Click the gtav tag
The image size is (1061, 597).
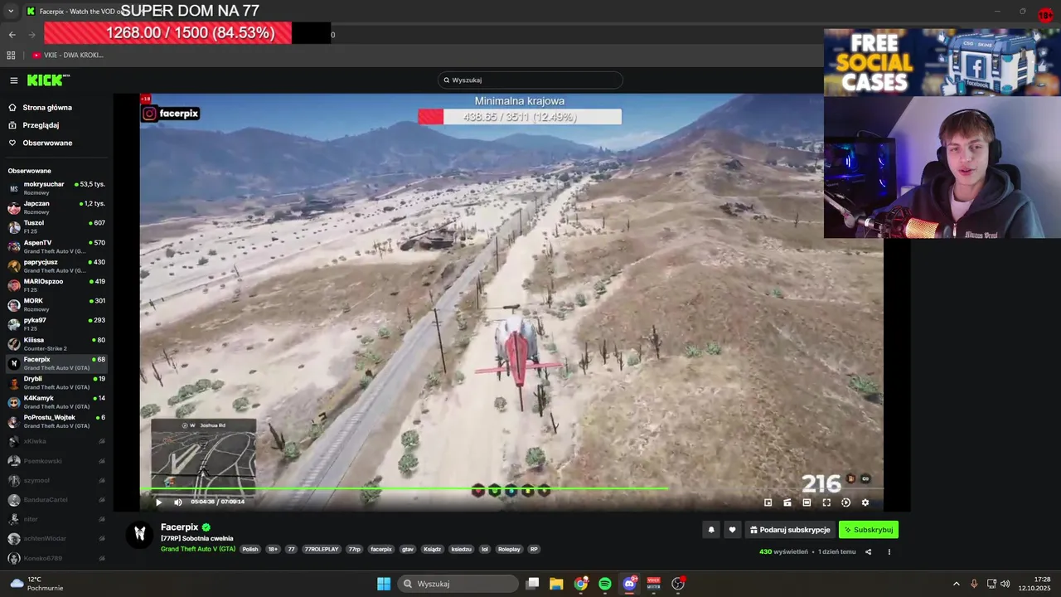(x=408, y=550)
